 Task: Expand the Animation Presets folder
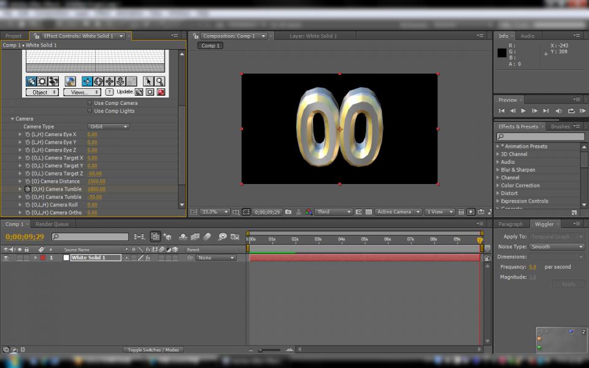pyautogui.click(x=498, y=147)
